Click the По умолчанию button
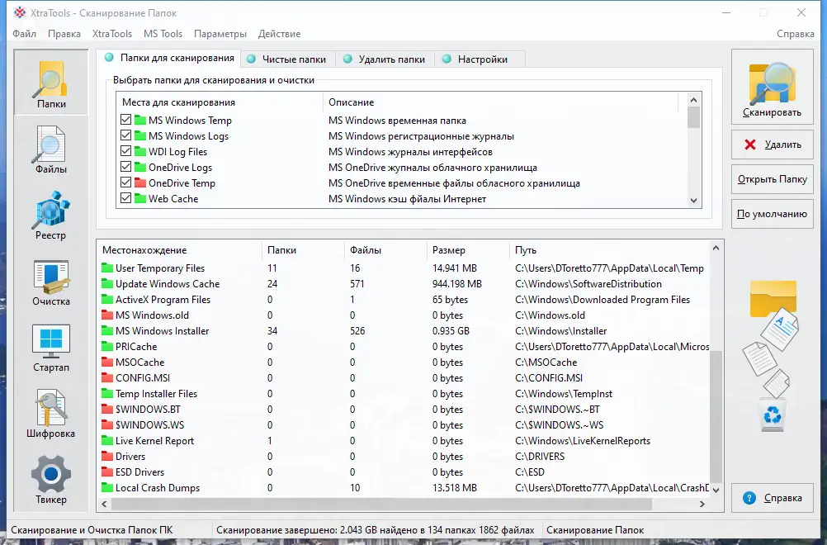This screenshot has height=545, width=827. (771, 214)
